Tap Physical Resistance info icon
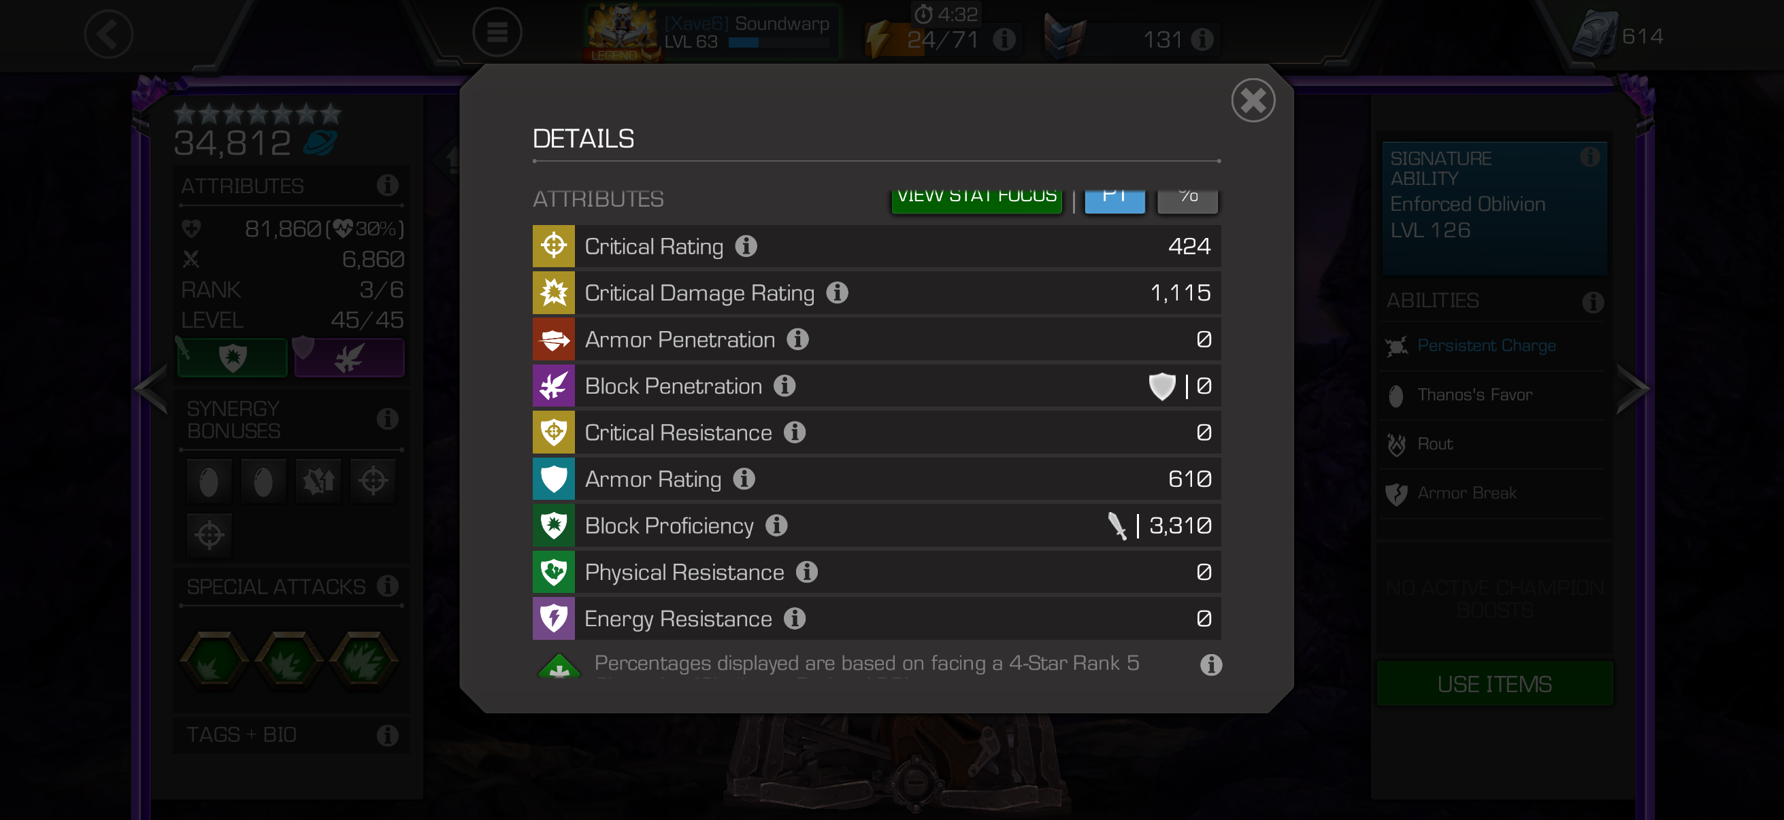Image resolution: width=1784 pixels, height=820 pixels. tap(807, 571)
